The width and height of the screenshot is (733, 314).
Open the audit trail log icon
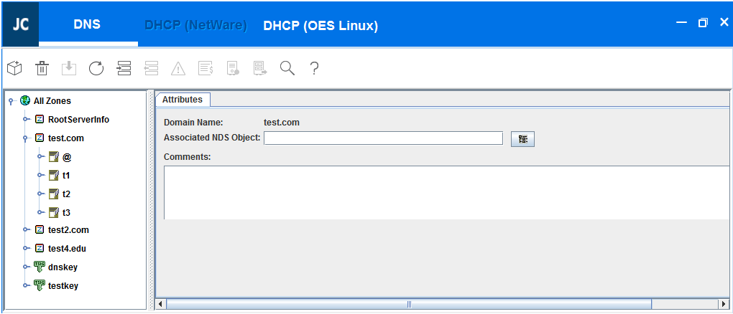[x=206, y=68]
